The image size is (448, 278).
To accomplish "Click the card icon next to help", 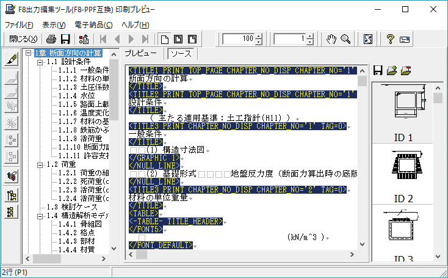I will pos(405,39).
